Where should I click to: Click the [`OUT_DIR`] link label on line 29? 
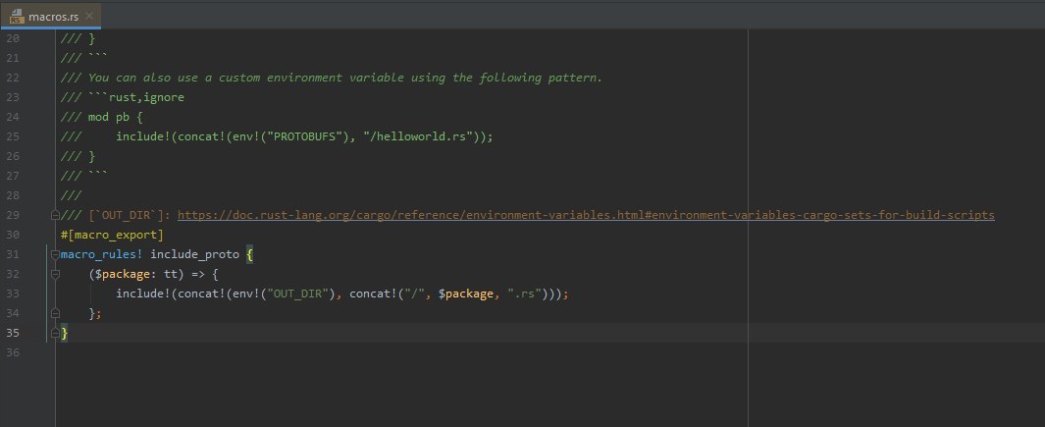pos(126,215)
